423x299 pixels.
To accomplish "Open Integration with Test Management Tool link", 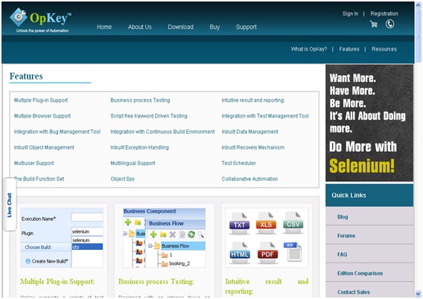I will coord(265,116).
